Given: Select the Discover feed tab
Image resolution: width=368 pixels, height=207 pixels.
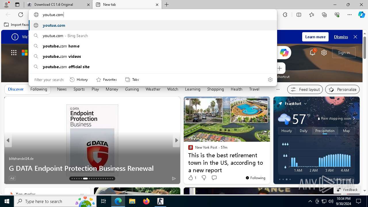Looking at the screenshot, I should [16, 89].
